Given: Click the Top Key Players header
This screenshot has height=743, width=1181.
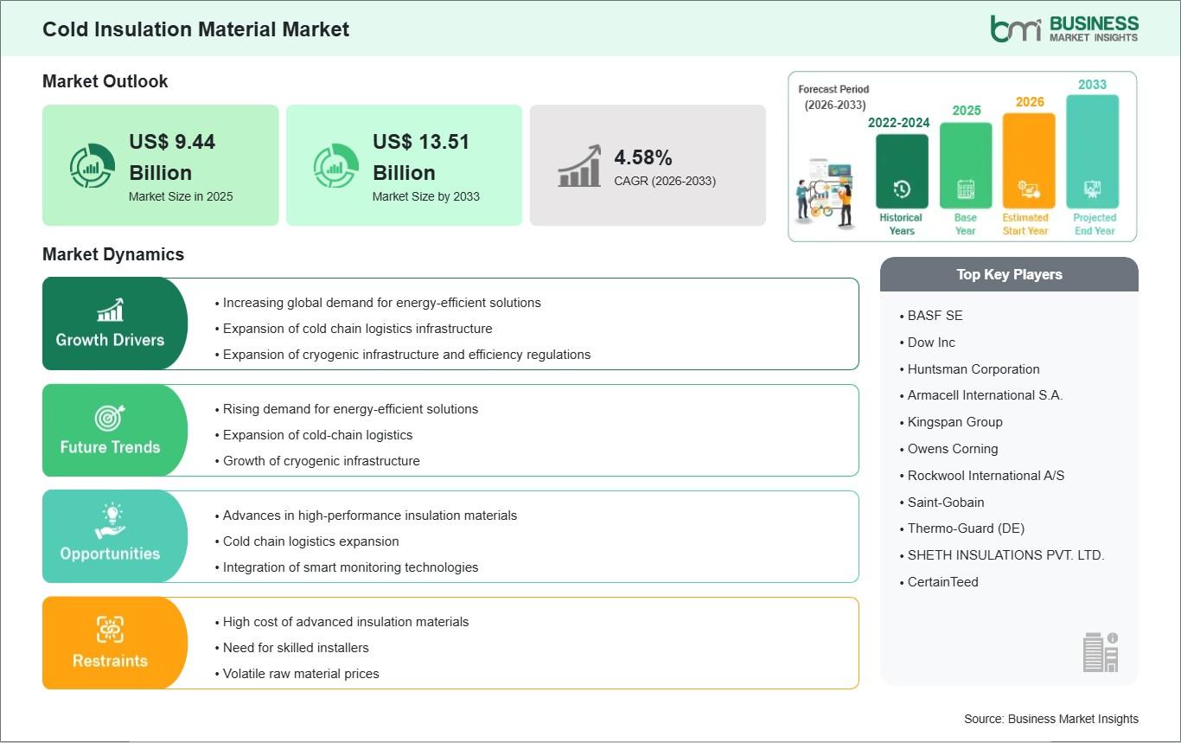Looking at the screenshot, I should pyautogui.click(x=1009, y=274).
